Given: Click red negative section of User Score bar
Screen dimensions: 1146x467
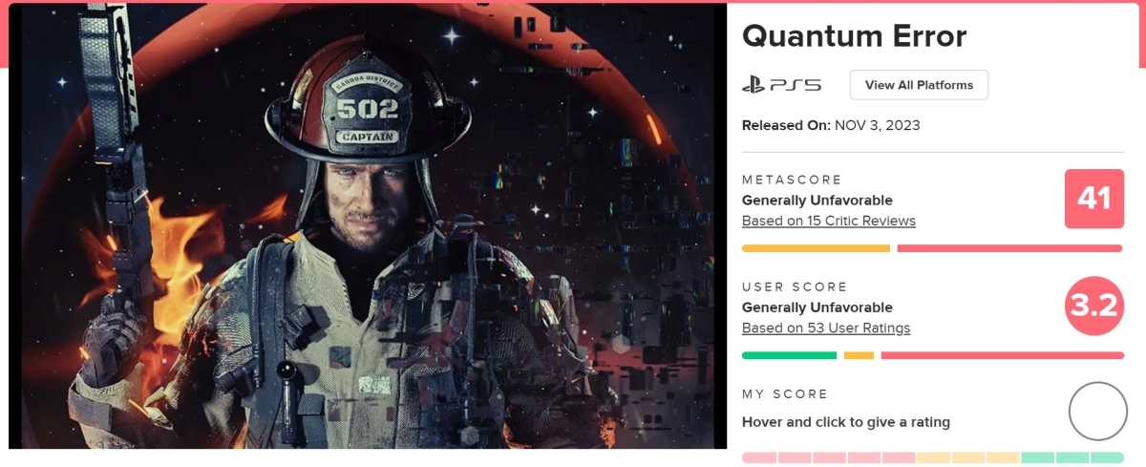Looking at the screenshot, I should coord(1002,355).
